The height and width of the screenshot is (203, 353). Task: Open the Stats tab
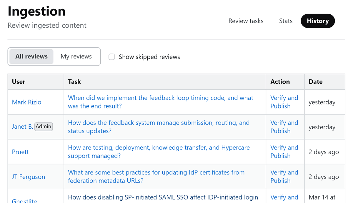[x=286, y=21]
